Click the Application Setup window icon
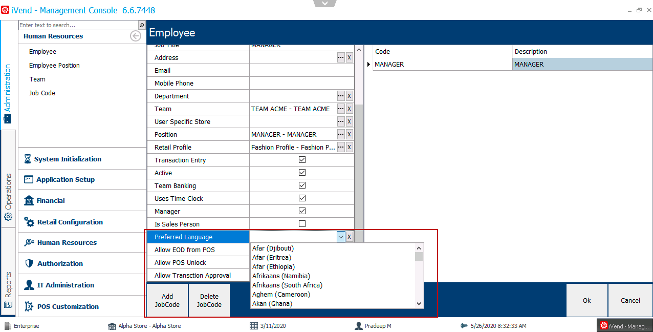Viewport: 653px width, 332px height. coord(29,180)
